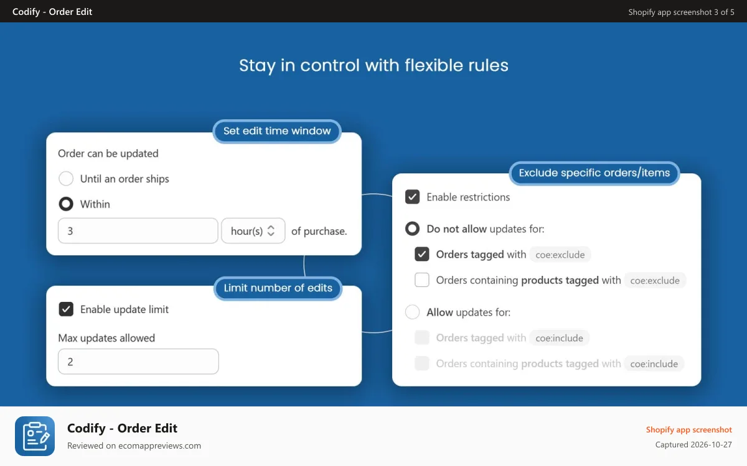The width and height of the screenshot is (747, 466).
Task: Click "Shopify app screenshot 3 of 5" text
Action: pyautogui.click(x=682, y=12)
